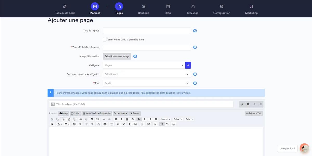Viewport: 312px width, 156px height.
Task: Open the État dropdown
Action: coord(147,83)
